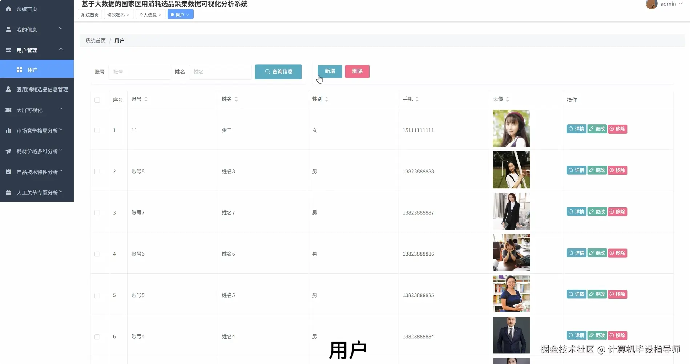The height and width of the screenshot is (364, 690).
Task: Expand the 产品技术特性分析 menu chevron
Action: [61, 171]
